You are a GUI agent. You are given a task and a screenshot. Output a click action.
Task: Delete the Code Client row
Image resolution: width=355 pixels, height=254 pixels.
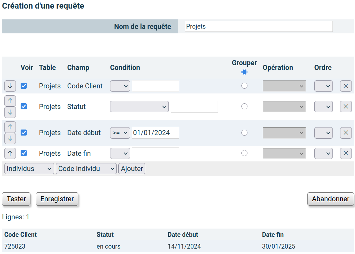pyautogui.click(x=346, y=86)
